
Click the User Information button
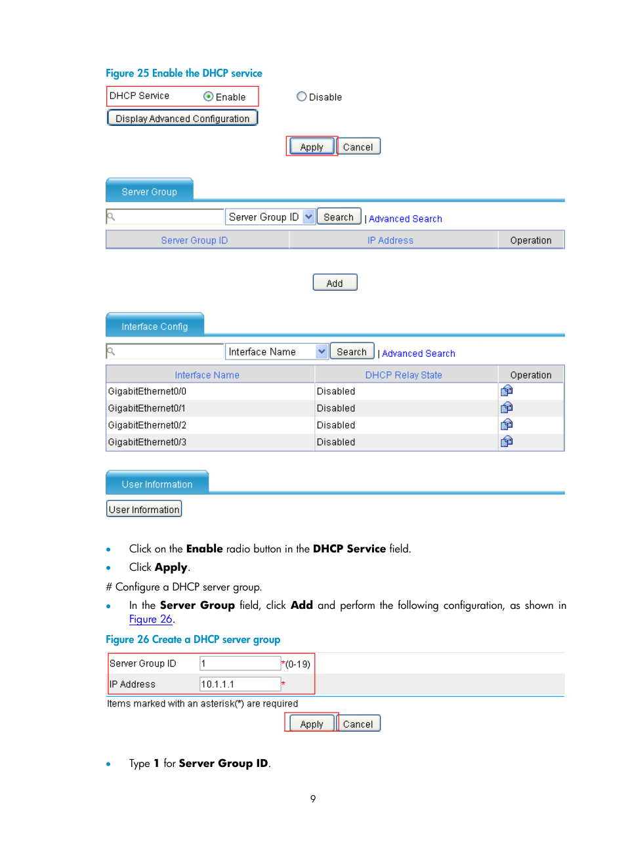click(144, 509)
